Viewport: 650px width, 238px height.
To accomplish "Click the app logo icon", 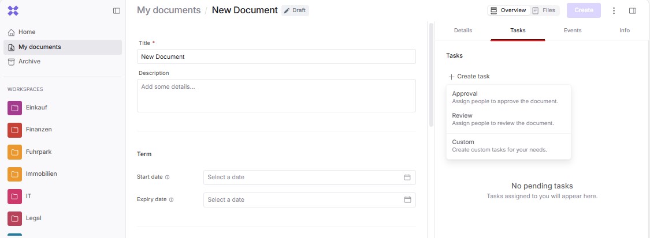I will (x=13, y=10).
